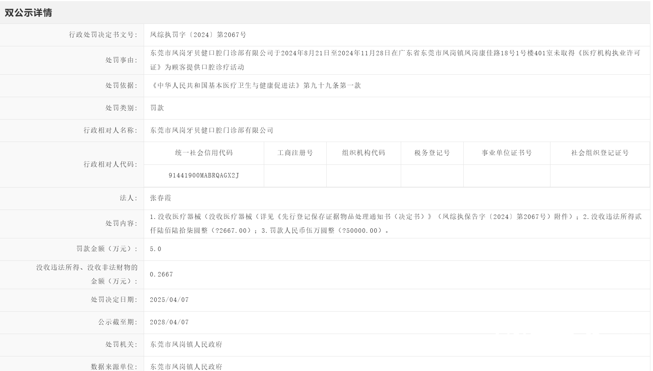653x371 pixels.
Task: Click the 双公示详情 page heading
Action: click(28, 13)
